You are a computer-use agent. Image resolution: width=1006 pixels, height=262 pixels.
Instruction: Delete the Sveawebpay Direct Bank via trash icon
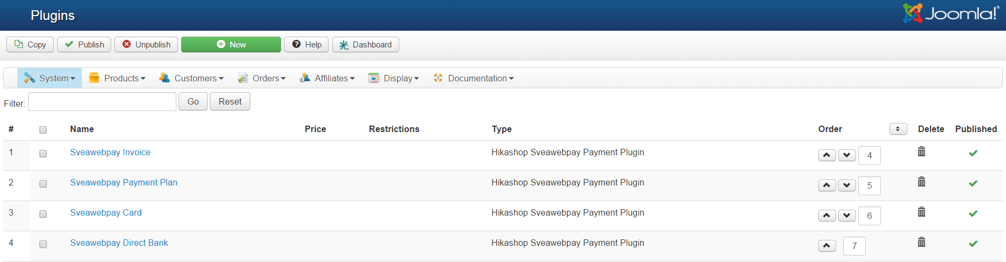pos(921,242)
